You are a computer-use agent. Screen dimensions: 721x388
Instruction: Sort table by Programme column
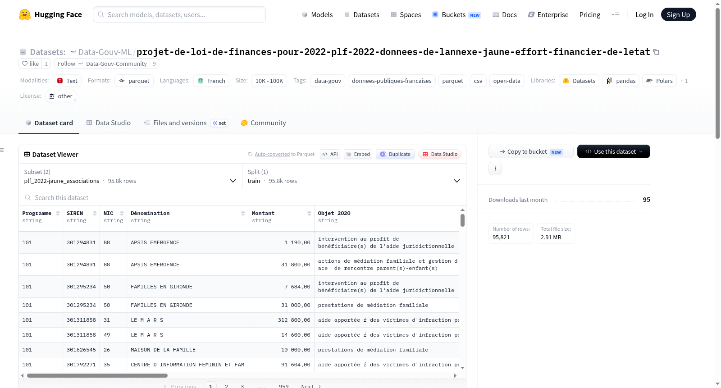tap(58, 213)
